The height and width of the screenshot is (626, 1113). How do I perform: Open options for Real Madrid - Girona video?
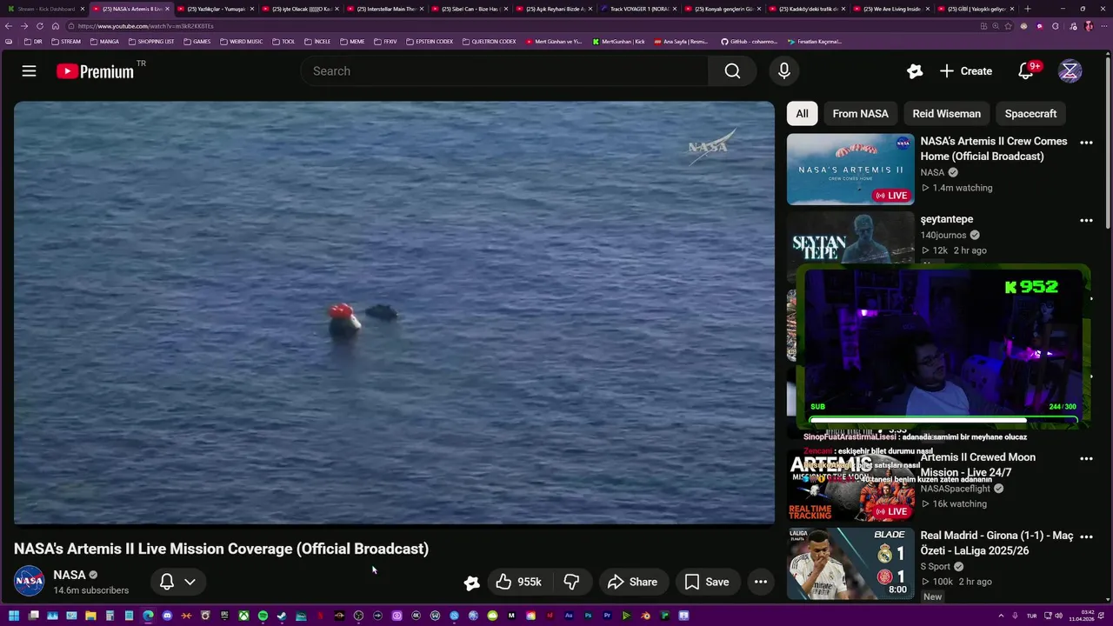point(1086,537)
